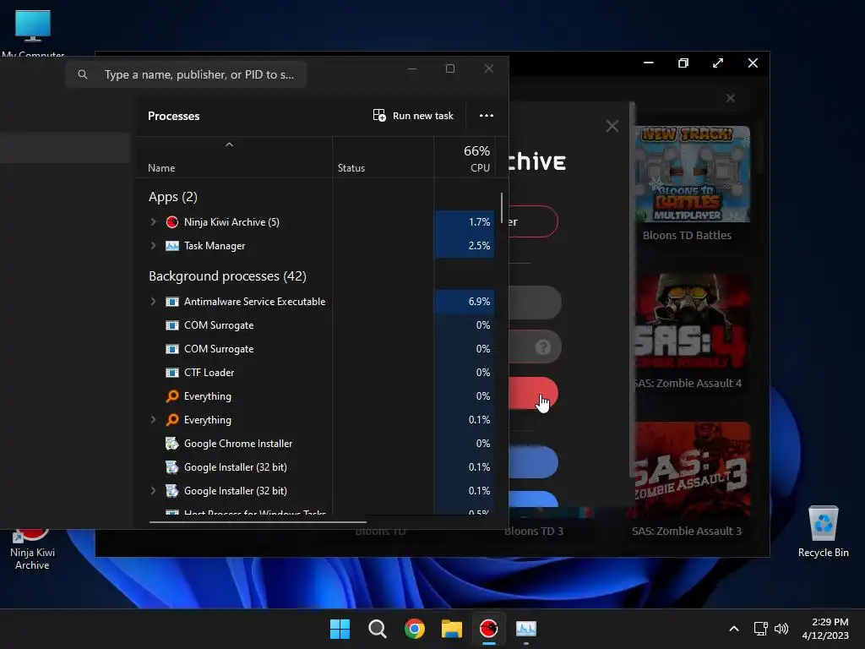The height and width of the screenshot is (649, 865).
Task: Click the Bloons TD Battles title text
Action: pyautogui.click(x=687, y=235)
